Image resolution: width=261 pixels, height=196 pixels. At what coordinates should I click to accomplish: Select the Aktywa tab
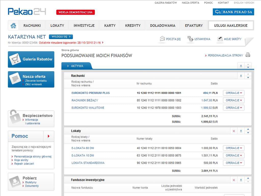click(x=76, y=66)
